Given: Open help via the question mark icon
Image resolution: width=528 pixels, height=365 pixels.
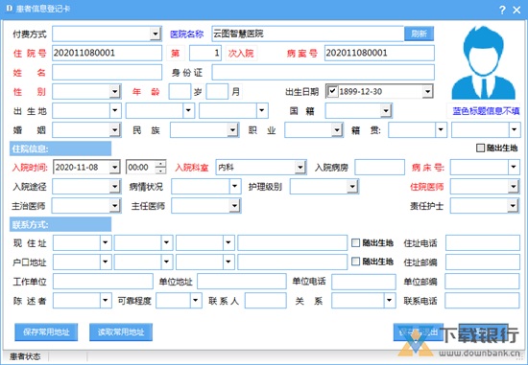Looking at the screenshot, I should pos(502,10).
